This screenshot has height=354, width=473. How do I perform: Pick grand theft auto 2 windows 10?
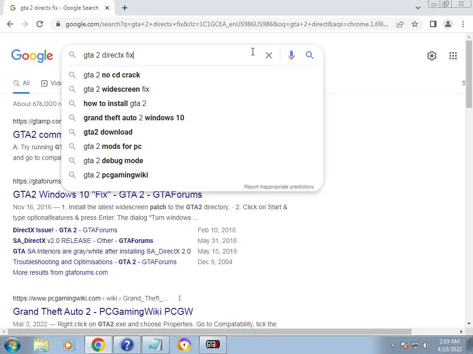(x=192, y=118)
